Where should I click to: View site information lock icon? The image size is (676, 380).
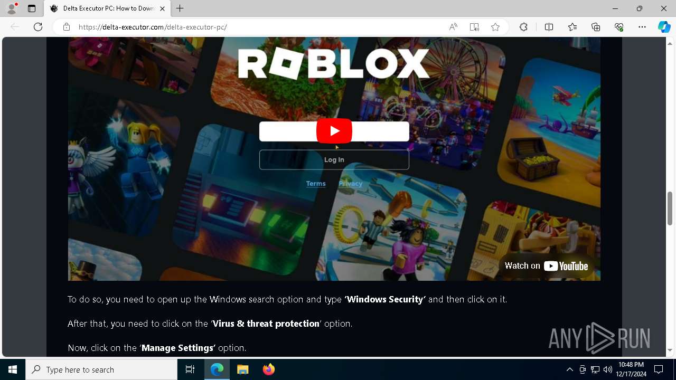coord(67,27)
